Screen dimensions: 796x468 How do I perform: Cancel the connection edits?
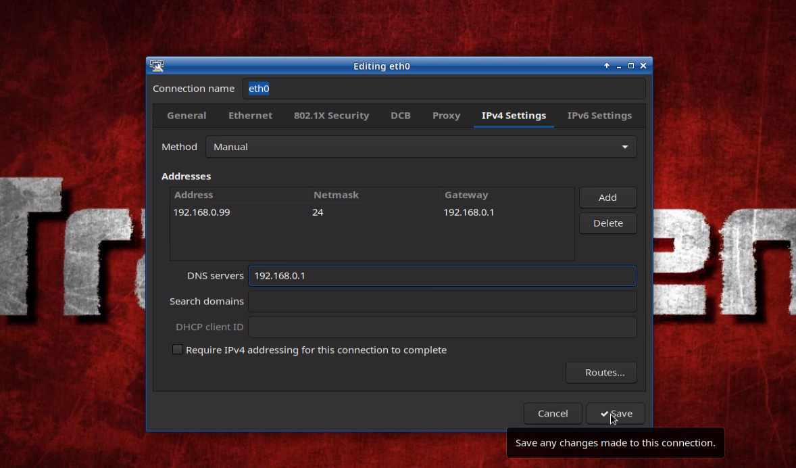tap(552, 413)
